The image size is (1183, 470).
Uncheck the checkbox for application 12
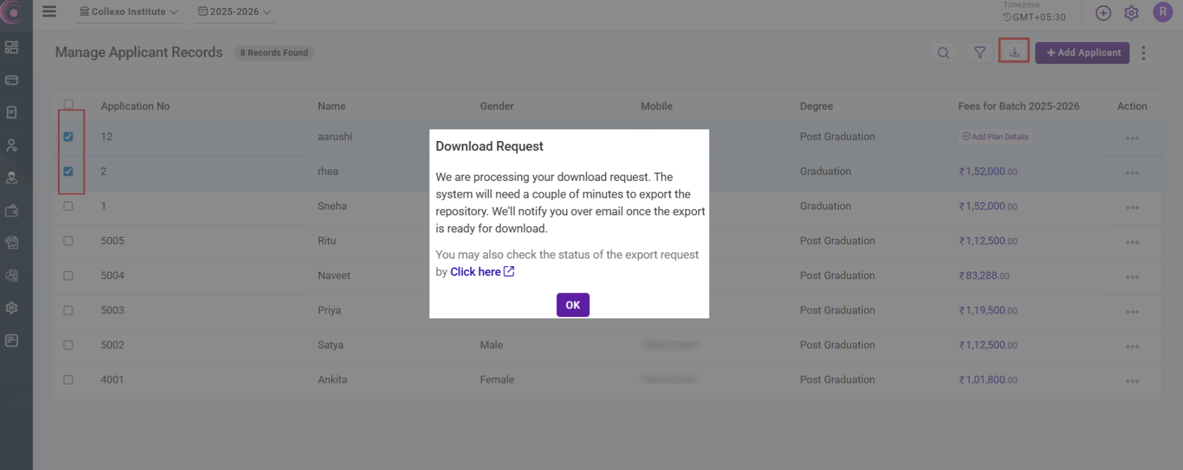[68, 137]
